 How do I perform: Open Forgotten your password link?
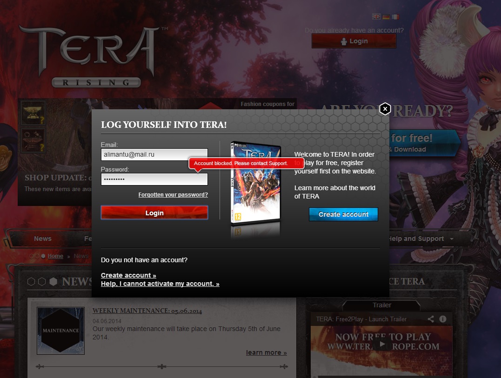[173, 195]
